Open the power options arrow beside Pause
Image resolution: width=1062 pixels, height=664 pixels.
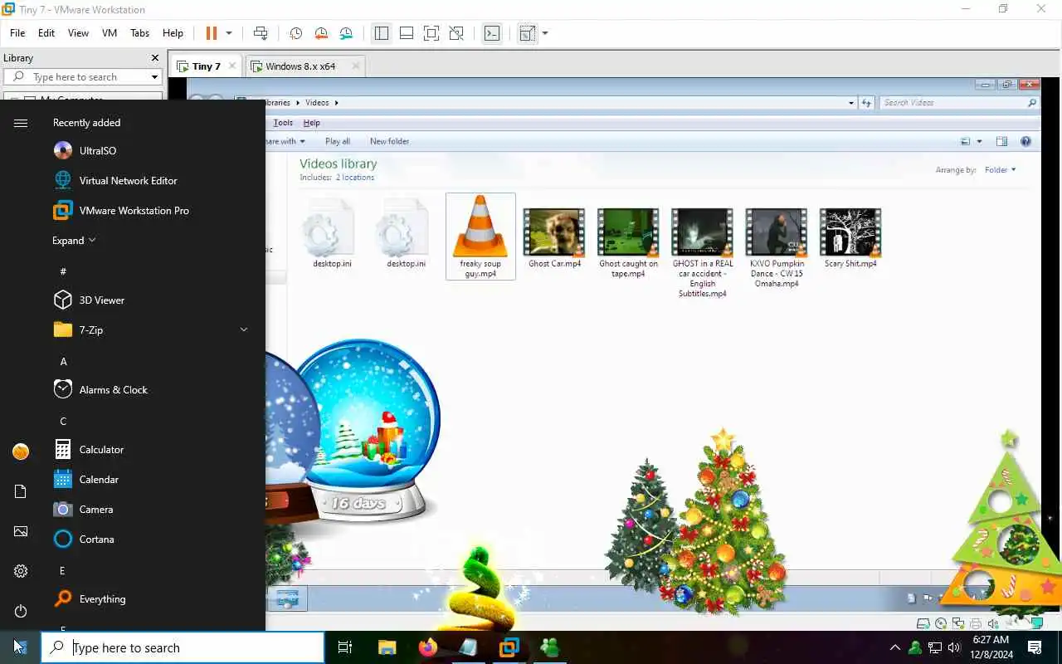coord(229,33)
